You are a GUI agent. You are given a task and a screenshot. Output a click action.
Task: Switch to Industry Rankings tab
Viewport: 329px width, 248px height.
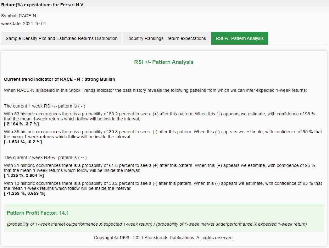tap(166, 38)
